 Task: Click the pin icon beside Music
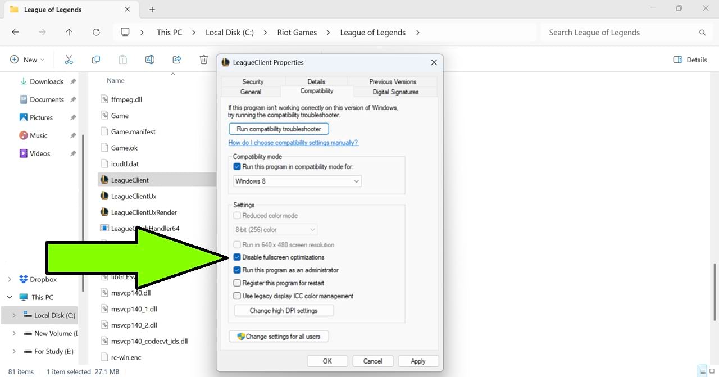point(73,135)
